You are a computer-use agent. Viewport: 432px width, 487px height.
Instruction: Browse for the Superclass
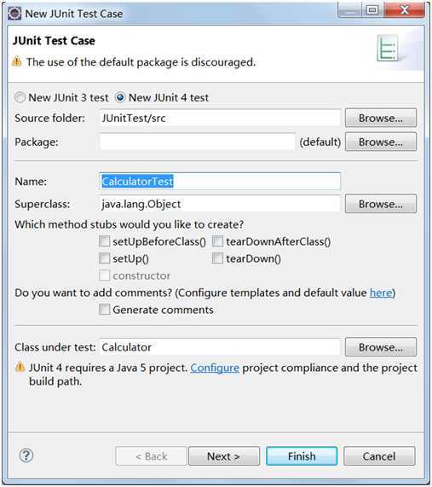pos(381,204)
